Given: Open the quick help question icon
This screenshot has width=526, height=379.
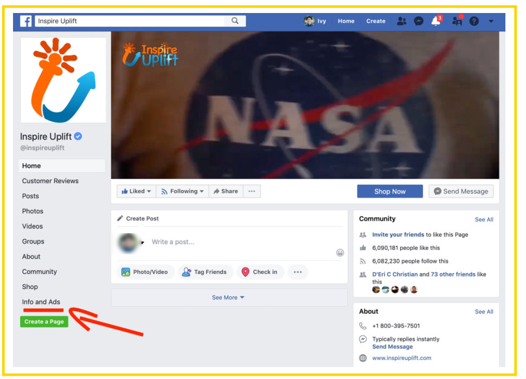Looking at the screenshot, I should pos(473,21).
